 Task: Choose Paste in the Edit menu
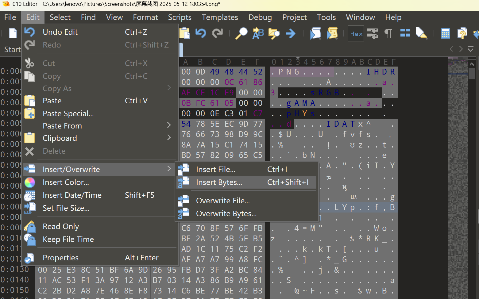pos(100,101)
